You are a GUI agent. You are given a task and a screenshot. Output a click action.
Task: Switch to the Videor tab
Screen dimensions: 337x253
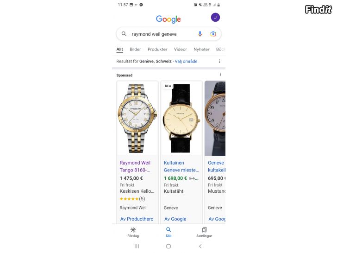pyautogui.click(x=181, y=49)
